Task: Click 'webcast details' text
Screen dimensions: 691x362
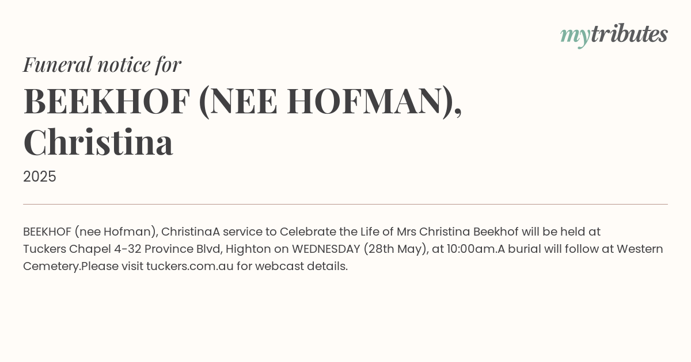Action: (301, 266)
